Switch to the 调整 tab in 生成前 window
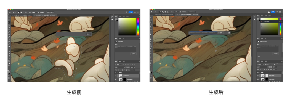 120,39
